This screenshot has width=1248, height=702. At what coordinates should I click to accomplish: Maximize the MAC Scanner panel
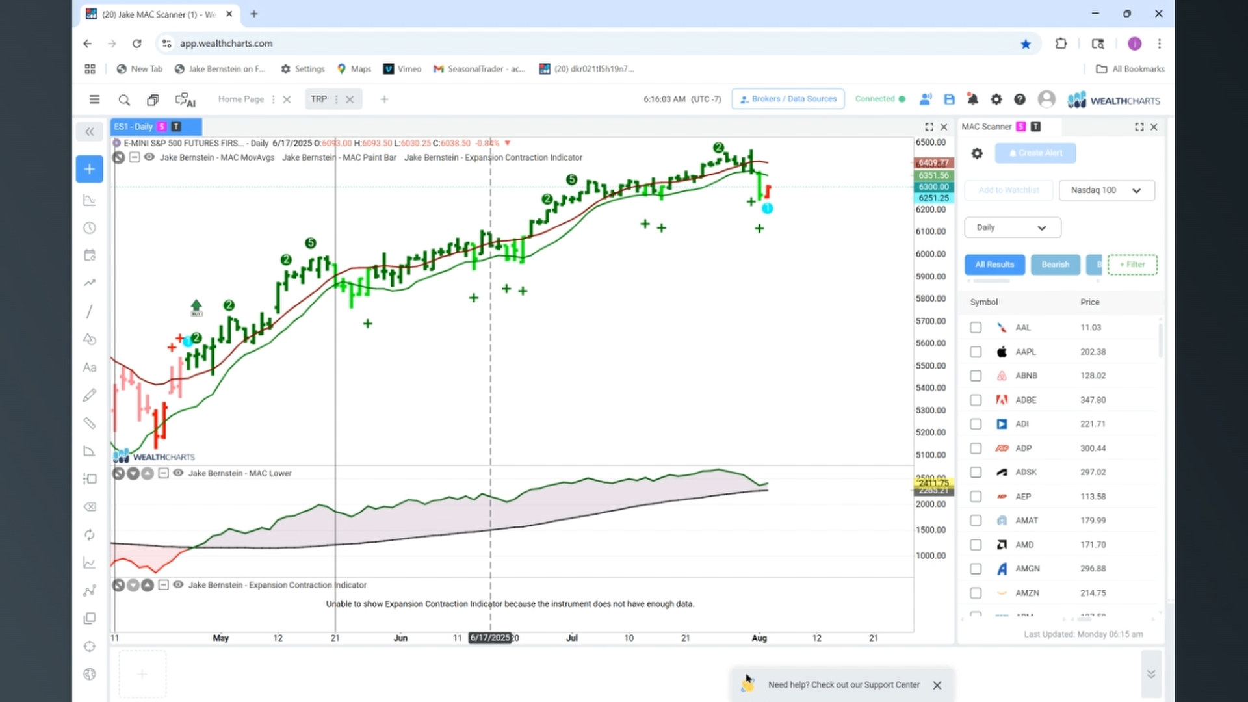pyautogui.click(x=1139, y=127)
